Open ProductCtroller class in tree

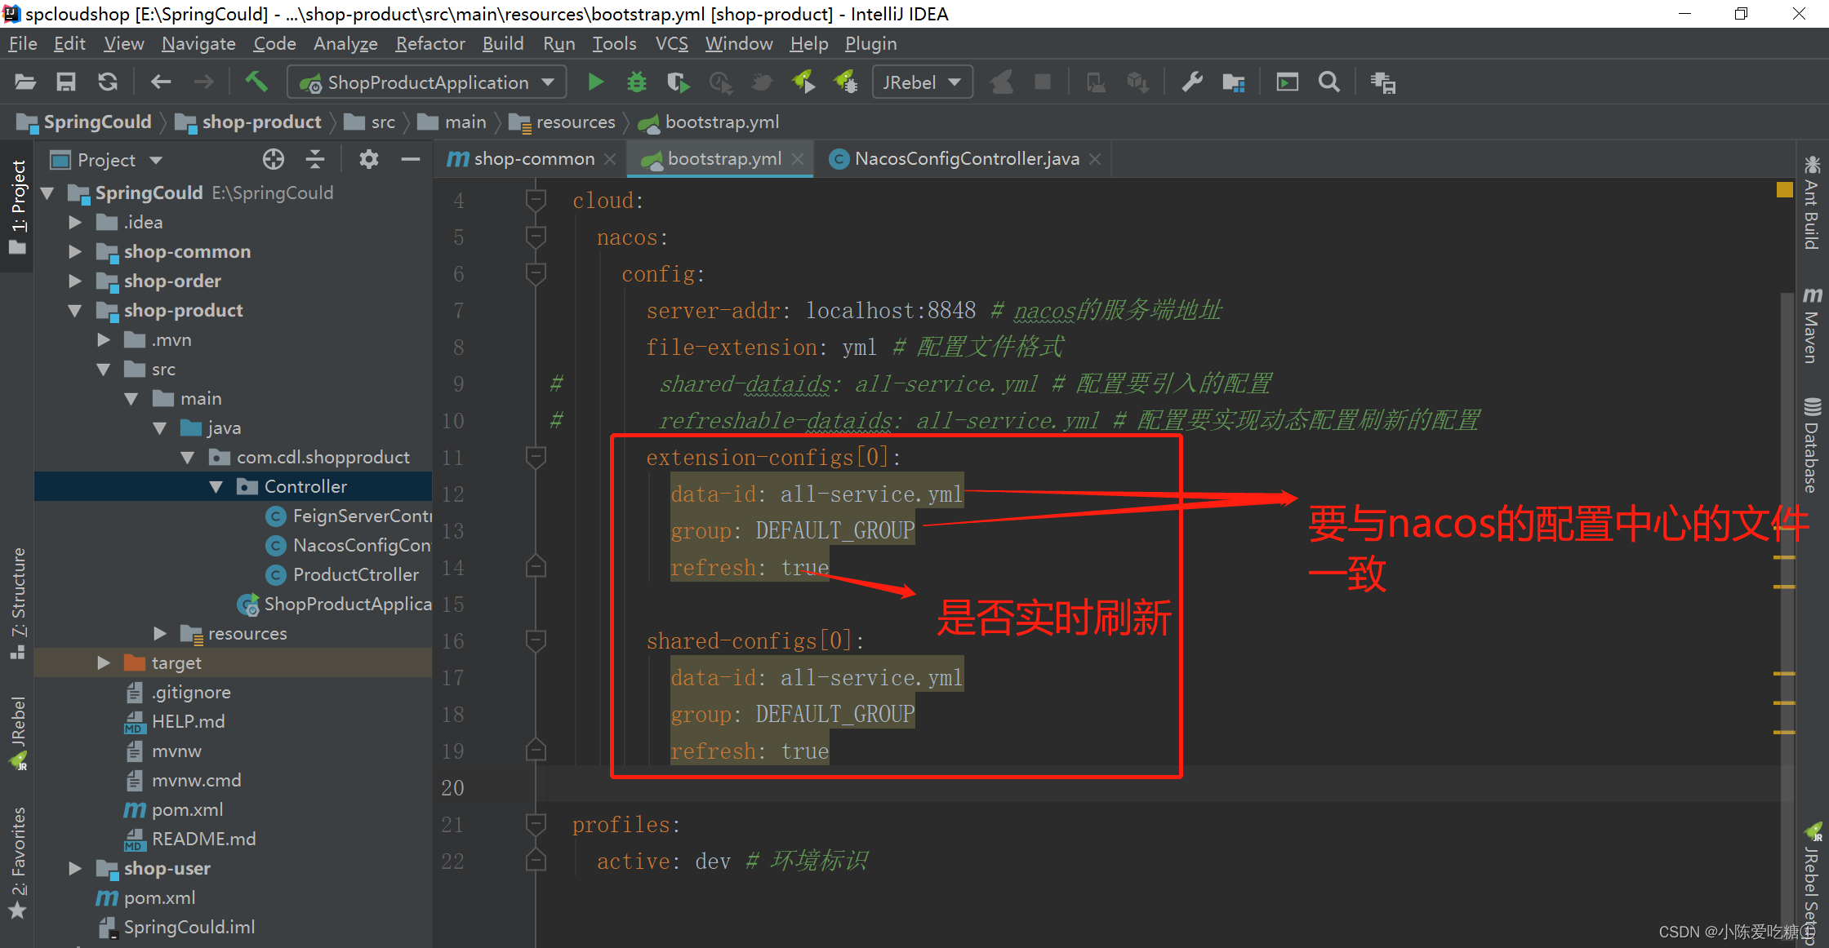(355, 574)
